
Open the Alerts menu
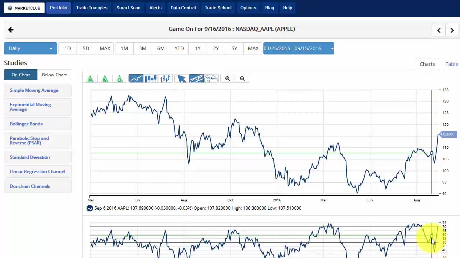click(156, 8)
